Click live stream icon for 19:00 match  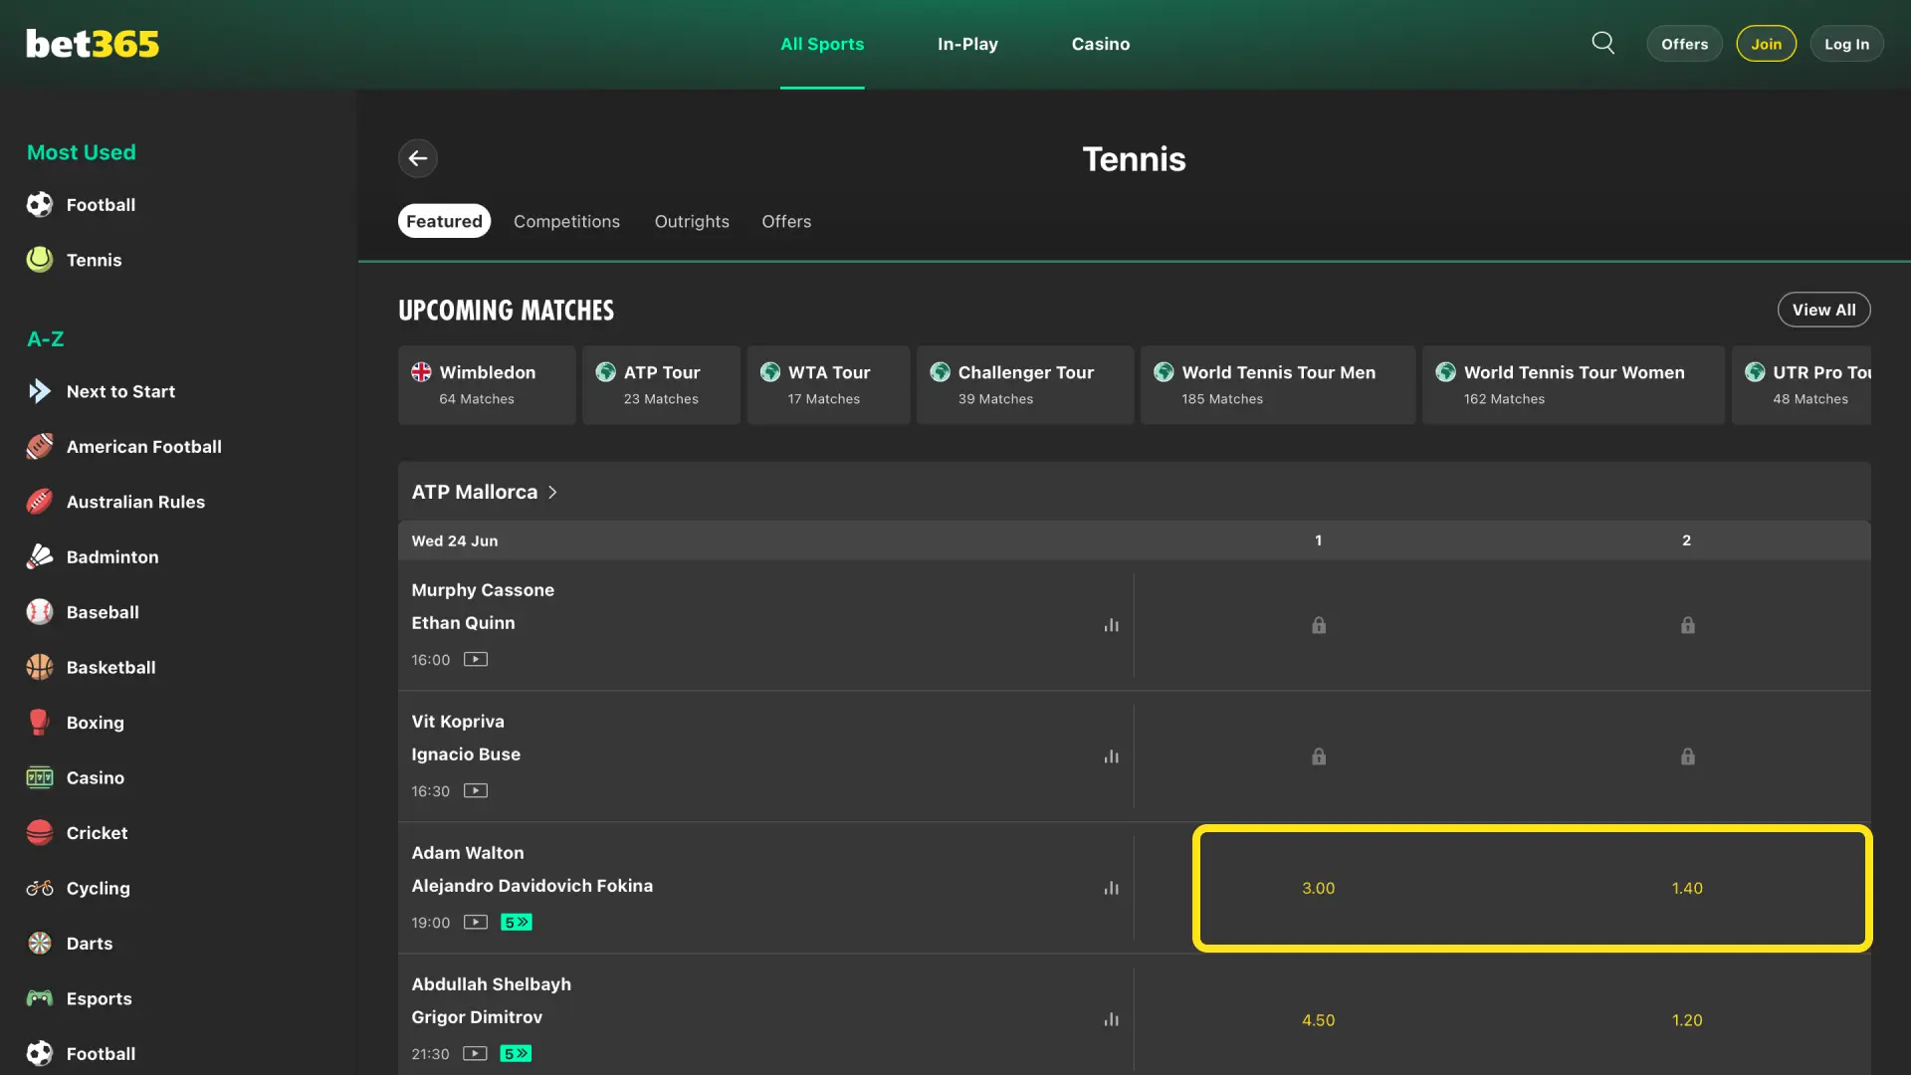coord(476,922)
